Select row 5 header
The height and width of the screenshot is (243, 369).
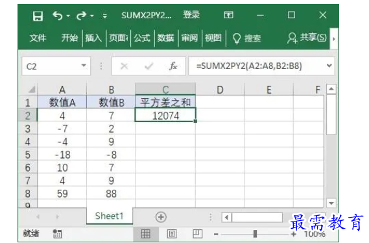[x=28, y=155]
